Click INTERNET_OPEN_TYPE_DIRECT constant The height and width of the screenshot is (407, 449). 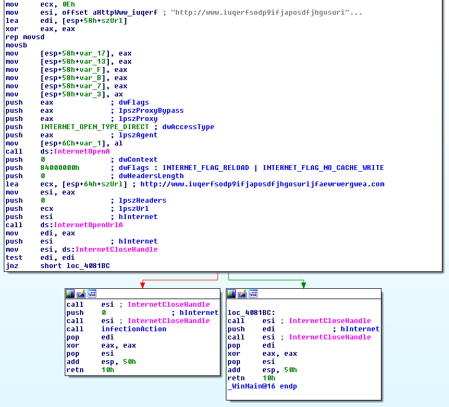coord(95,127)
